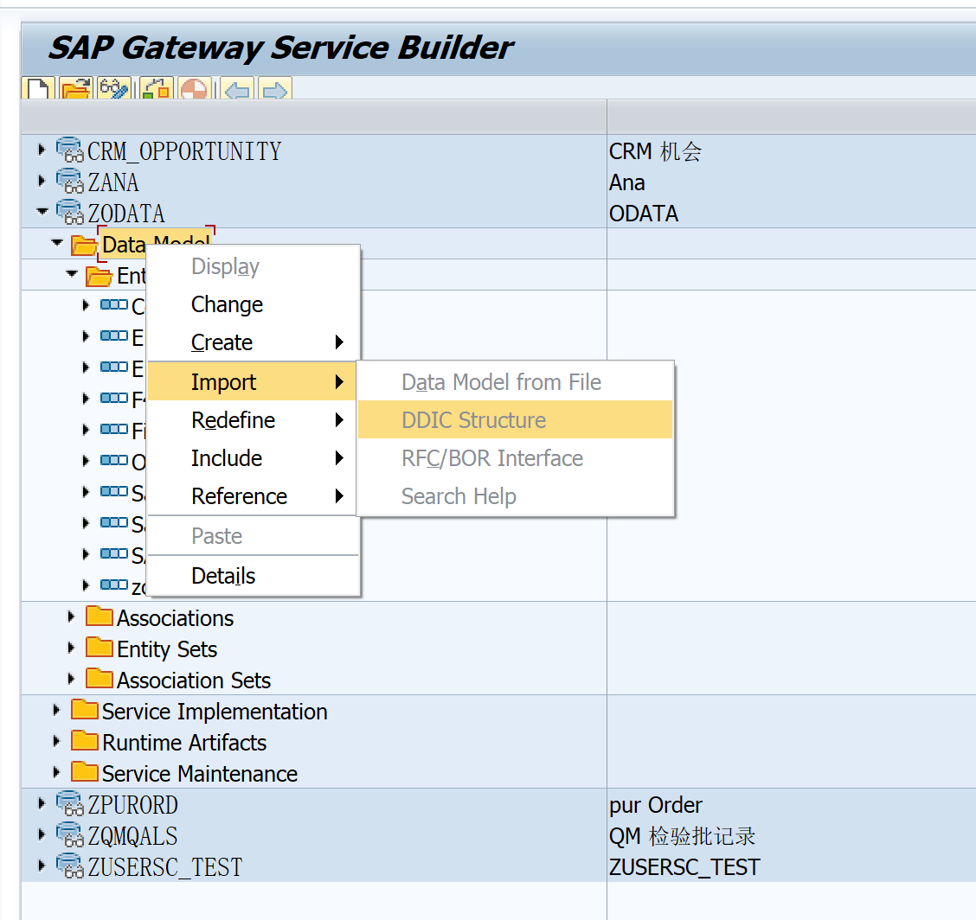Open the Import submenu entry
976x920 pixels.
(x=253, y=381)
